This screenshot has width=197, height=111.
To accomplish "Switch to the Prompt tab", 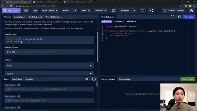I will 7,17.
